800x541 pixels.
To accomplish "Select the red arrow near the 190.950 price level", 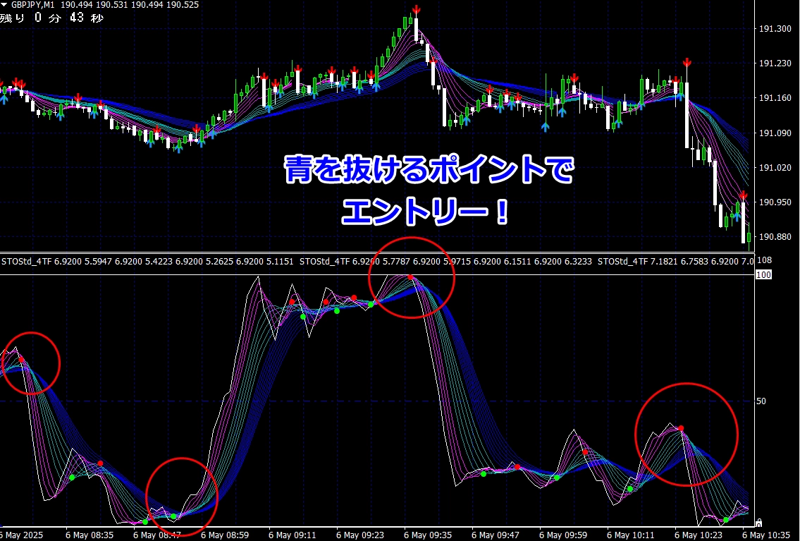I will (x=743, y=195).
